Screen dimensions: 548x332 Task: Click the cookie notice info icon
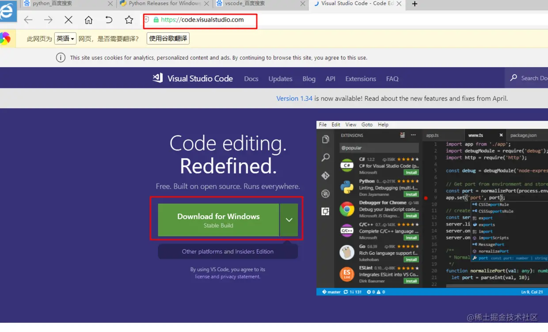point(61,58)
